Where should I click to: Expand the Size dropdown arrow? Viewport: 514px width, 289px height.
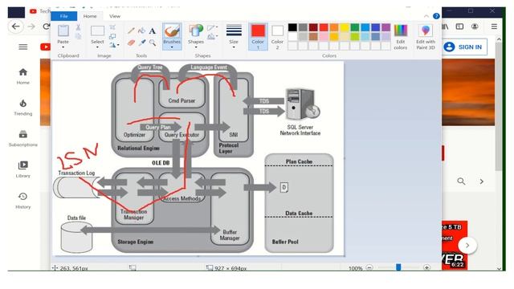coord(234,47)
